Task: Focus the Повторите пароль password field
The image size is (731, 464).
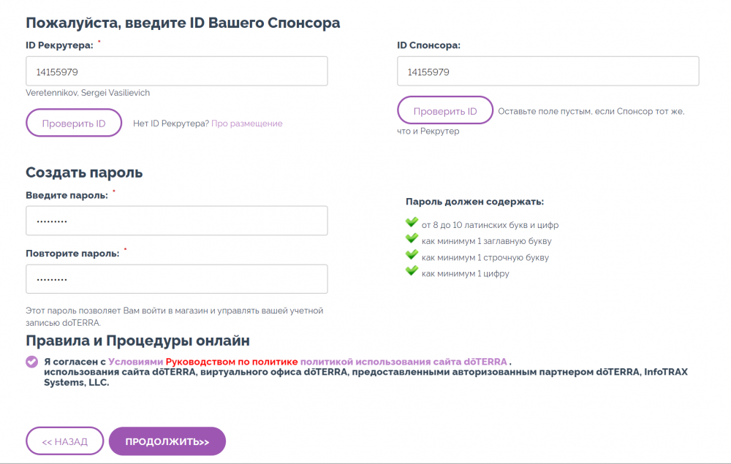Action: [x=177, y=279]
